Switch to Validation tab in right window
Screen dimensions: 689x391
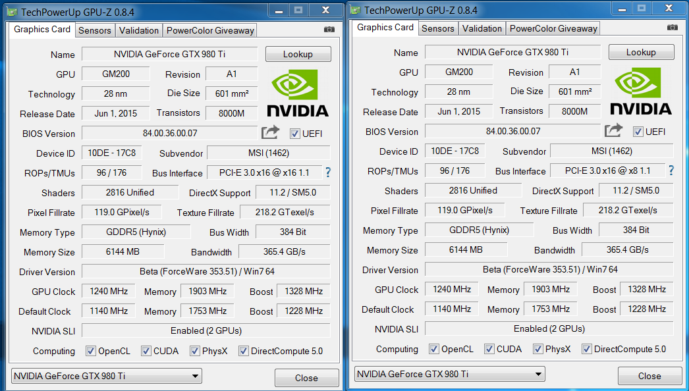[x=482, y=28]
